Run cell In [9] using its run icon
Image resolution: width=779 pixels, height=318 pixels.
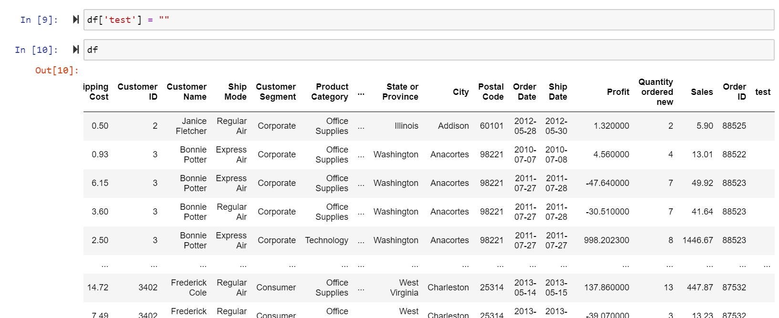pyautogui.click(x=76, y=20)
